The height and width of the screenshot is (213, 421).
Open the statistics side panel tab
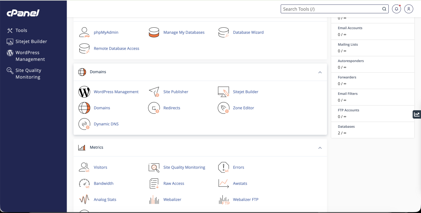click(x=416, y=114)
